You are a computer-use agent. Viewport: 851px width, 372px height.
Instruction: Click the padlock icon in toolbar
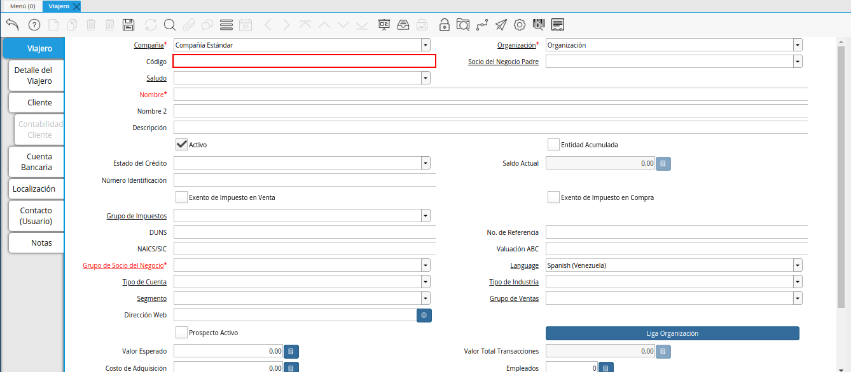click(445, 25)
